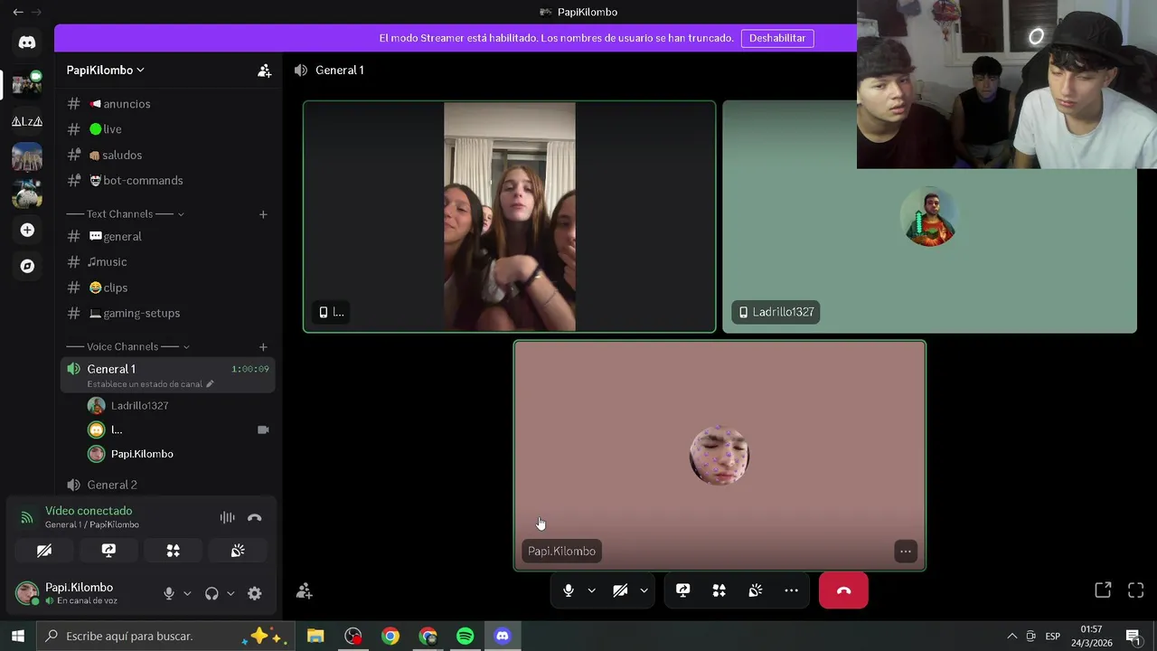Select Papi.Kilombo in the voice member list
The height and width of the screenshot is (651, 1157).
(142, 454)
